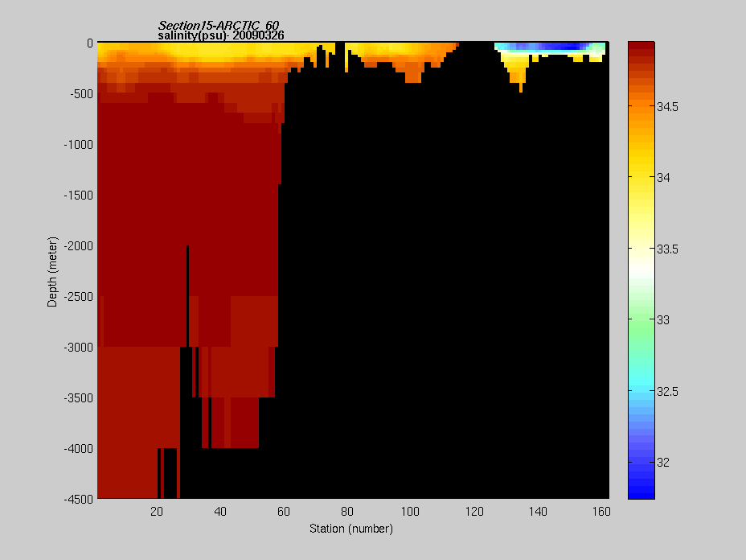Click station tick label '100'

point(410,512)
